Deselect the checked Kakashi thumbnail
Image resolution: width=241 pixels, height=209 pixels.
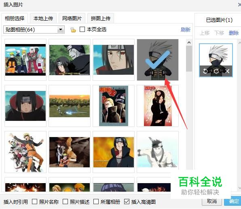coord(158,60)
